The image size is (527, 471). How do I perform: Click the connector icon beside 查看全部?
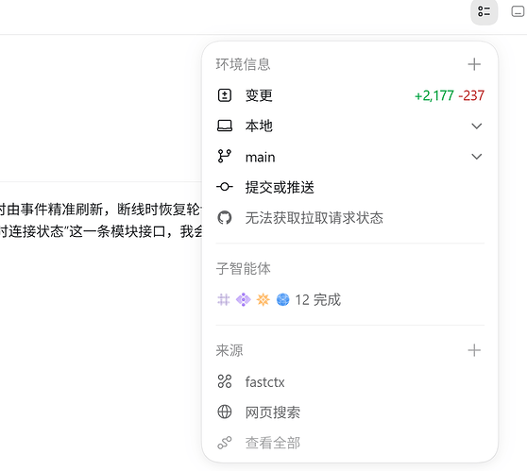(x=225, y=443)
